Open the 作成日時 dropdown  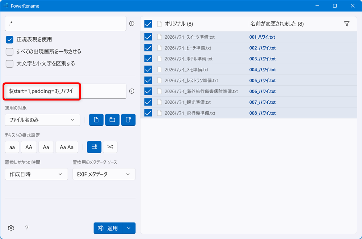[36, 174]
